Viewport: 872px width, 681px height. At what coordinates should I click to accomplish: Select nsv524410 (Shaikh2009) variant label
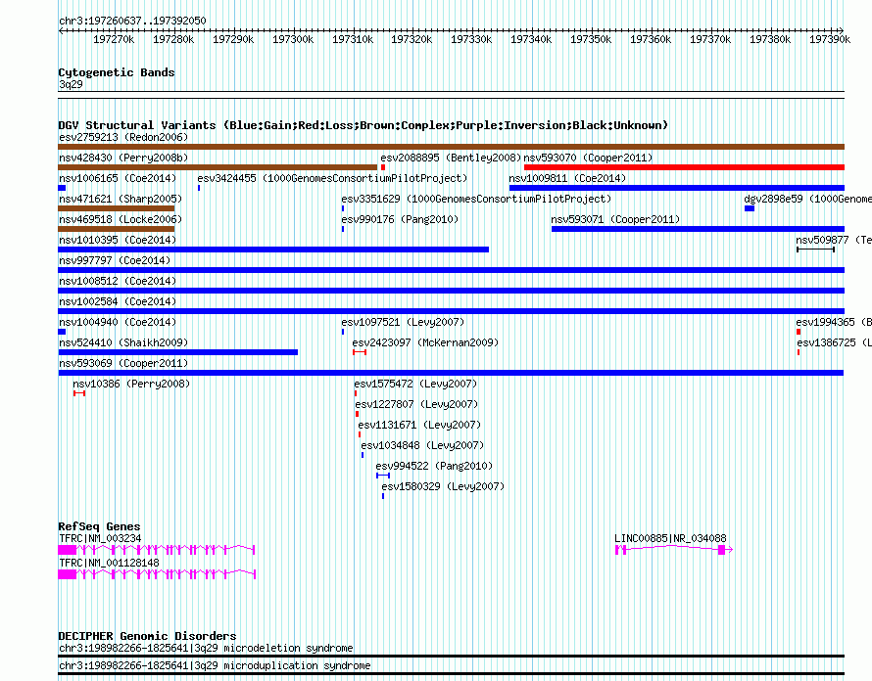coord(123,342)
